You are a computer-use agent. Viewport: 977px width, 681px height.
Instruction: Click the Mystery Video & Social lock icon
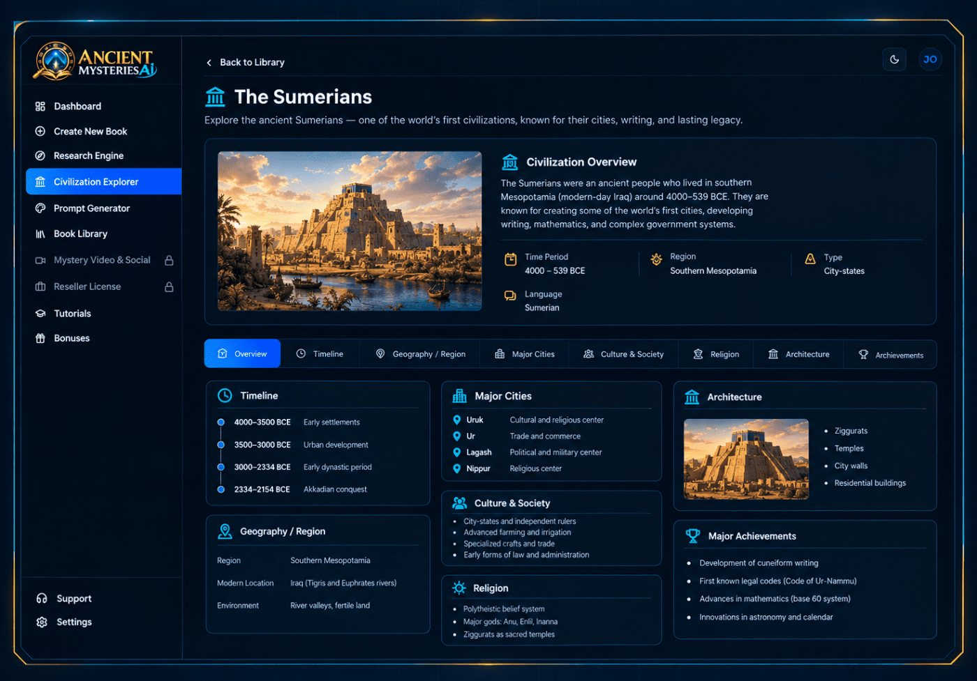(x=169, y=261)
